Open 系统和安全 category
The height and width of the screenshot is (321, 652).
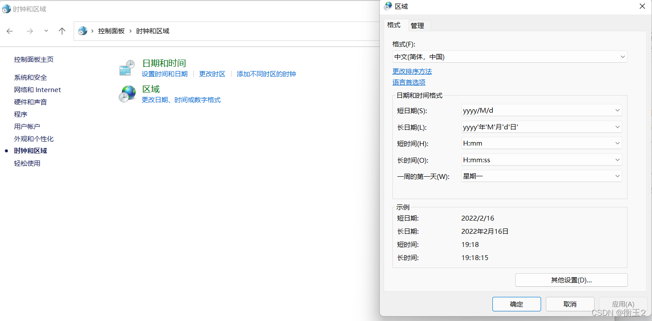[30, 78]
